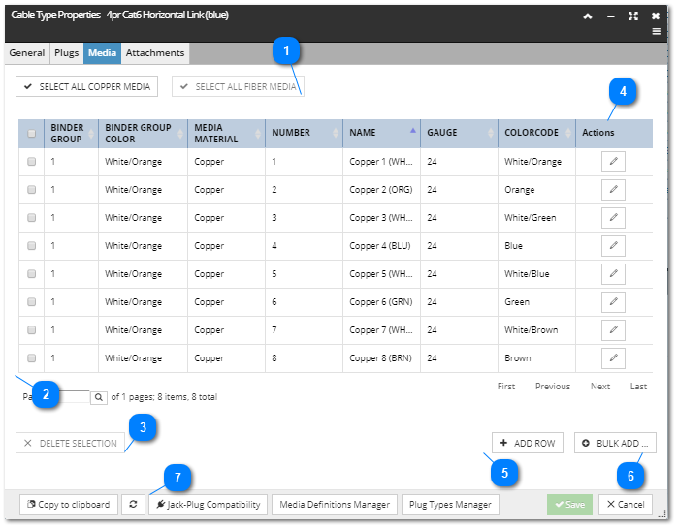Edit the Copper 2 (ORG) row pencil icon
The height and width of the screenshot is (528, 677).
(x=613, y=190)
